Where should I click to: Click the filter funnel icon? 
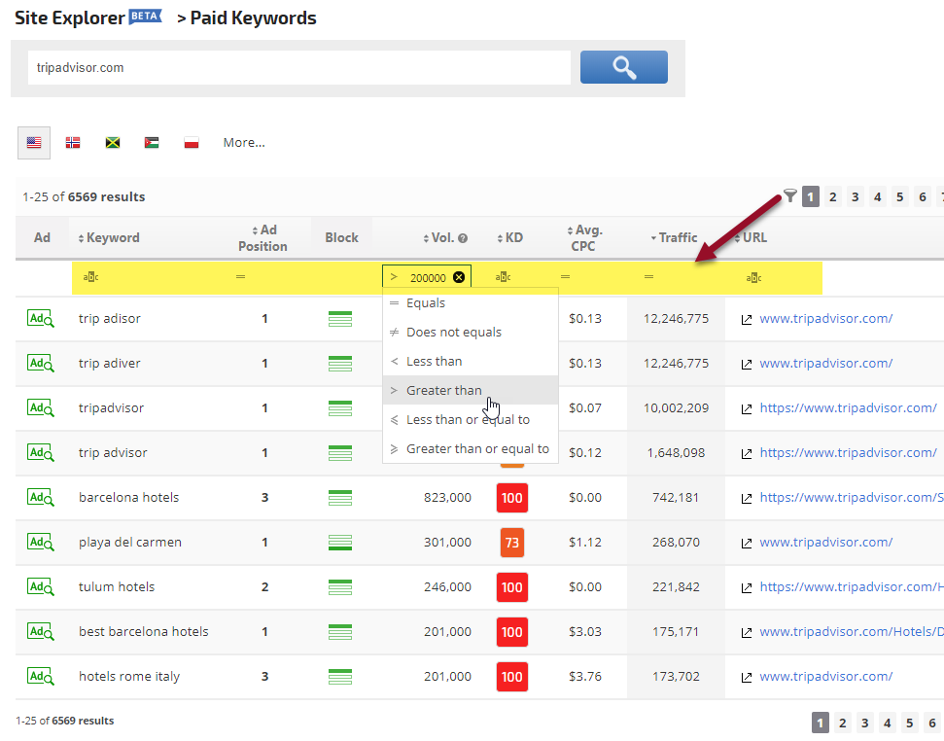pos(790,196)
